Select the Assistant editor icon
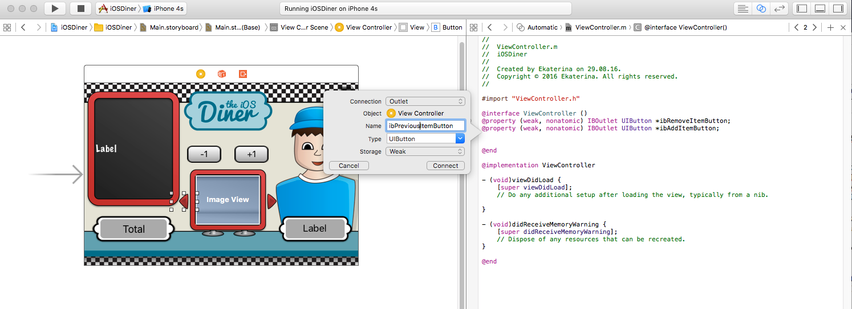Screen dimensions: 852x309 tap(761, 9)
